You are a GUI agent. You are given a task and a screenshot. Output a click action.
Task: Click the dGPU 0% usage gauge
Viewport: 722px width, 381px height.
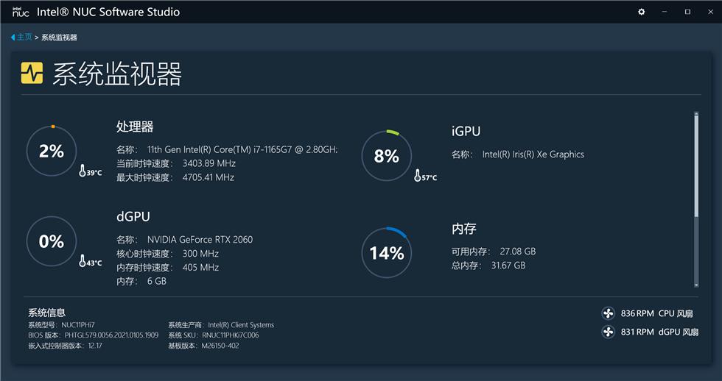click(52, 242)
